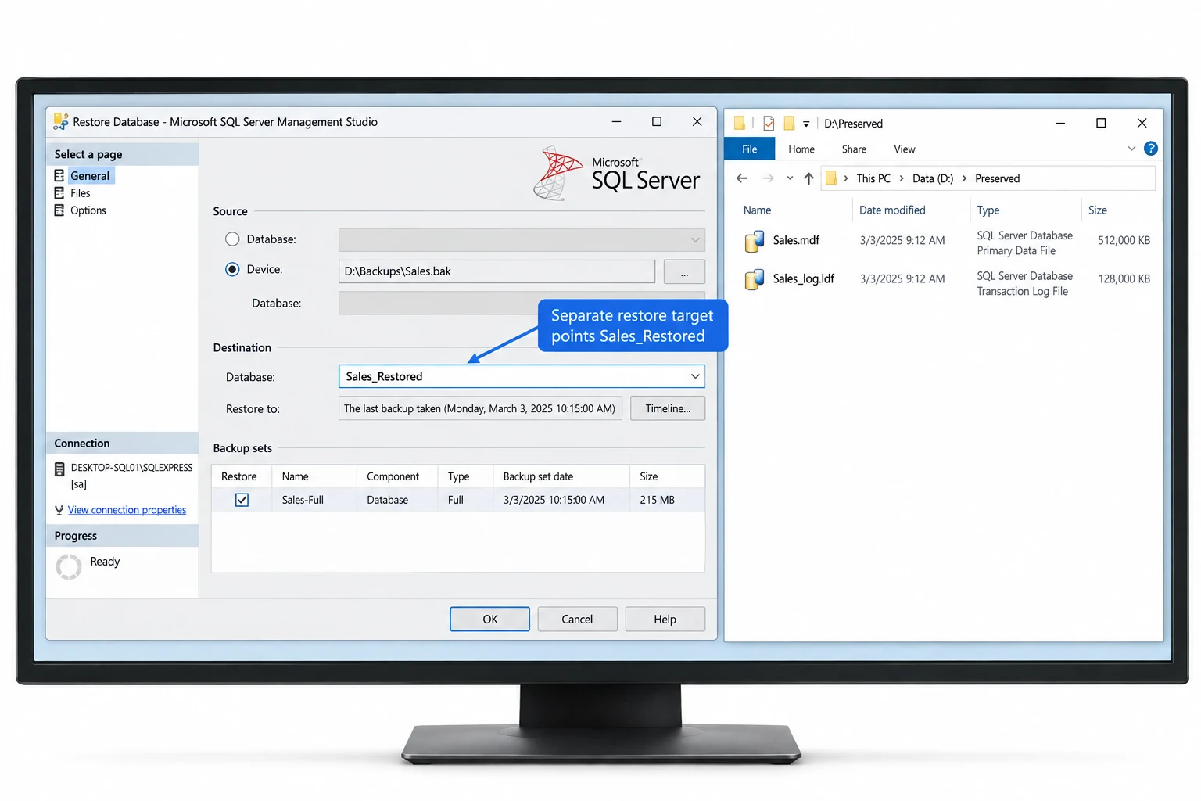Click the Options page icon

coord(59,210)
